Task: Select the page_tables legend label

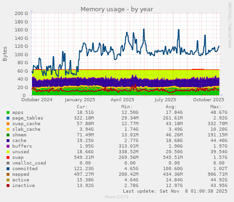Action: (28, 118)
